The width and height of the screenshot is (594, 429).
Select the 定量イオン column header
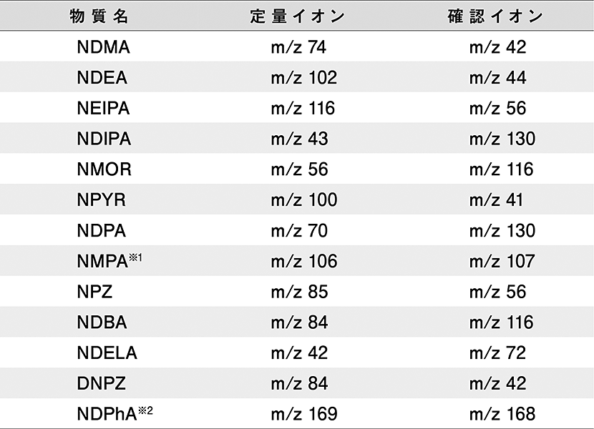298,16
